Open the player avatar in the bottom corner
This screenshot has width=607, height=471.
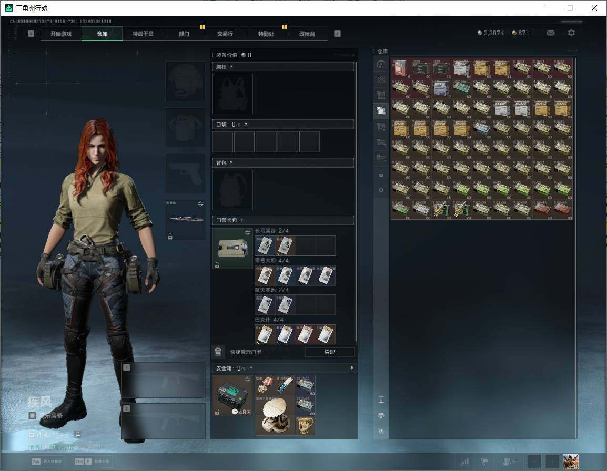pos(571,462)
